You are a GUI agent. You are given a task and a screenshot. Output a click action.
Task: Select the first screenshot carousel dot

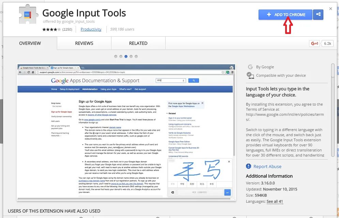tap(115, 56)
